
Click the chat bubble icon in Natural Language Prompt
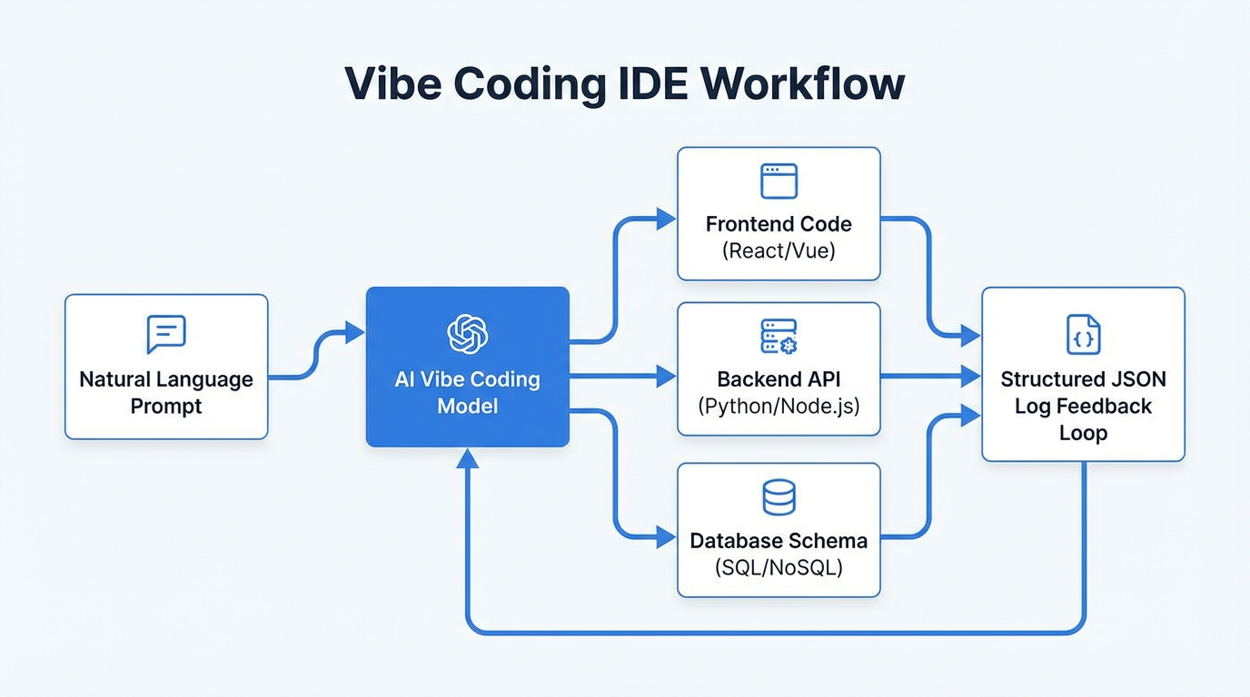click(165, 333)
